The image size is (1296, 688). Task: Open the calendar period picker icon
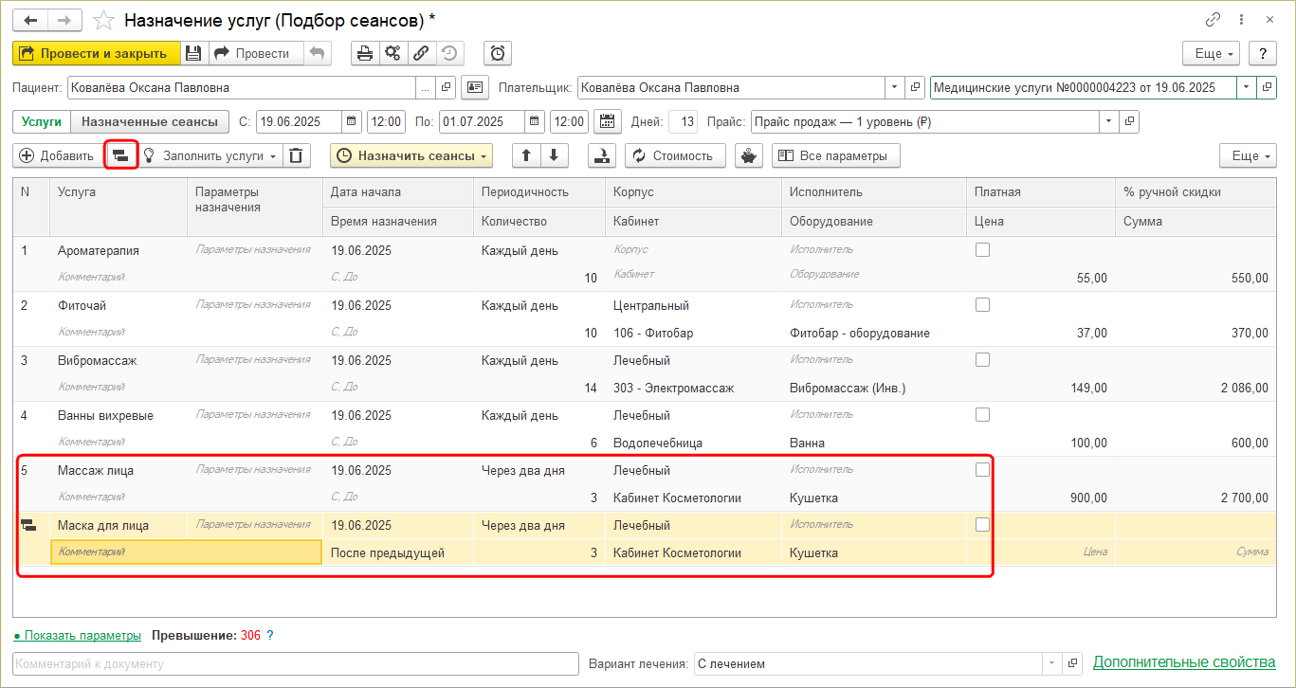pyautogui.click(x=607, y=121)
